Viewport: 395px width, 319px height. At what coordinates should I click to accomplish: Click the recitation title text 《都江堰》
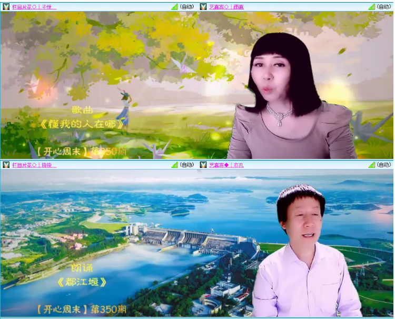click(x=82, y=282)
